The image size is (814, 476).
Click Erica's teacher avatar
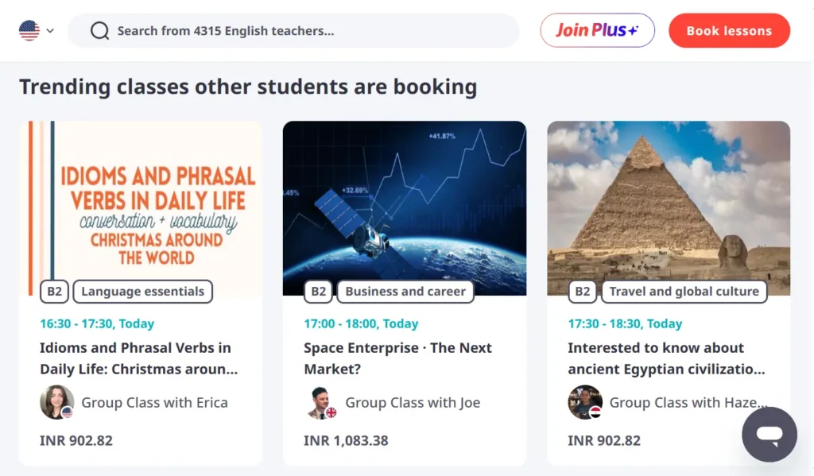56,403
